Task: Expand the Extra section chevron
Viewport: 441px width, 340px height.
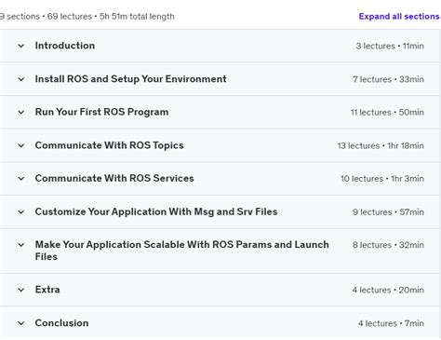Action: coord(21,290)
